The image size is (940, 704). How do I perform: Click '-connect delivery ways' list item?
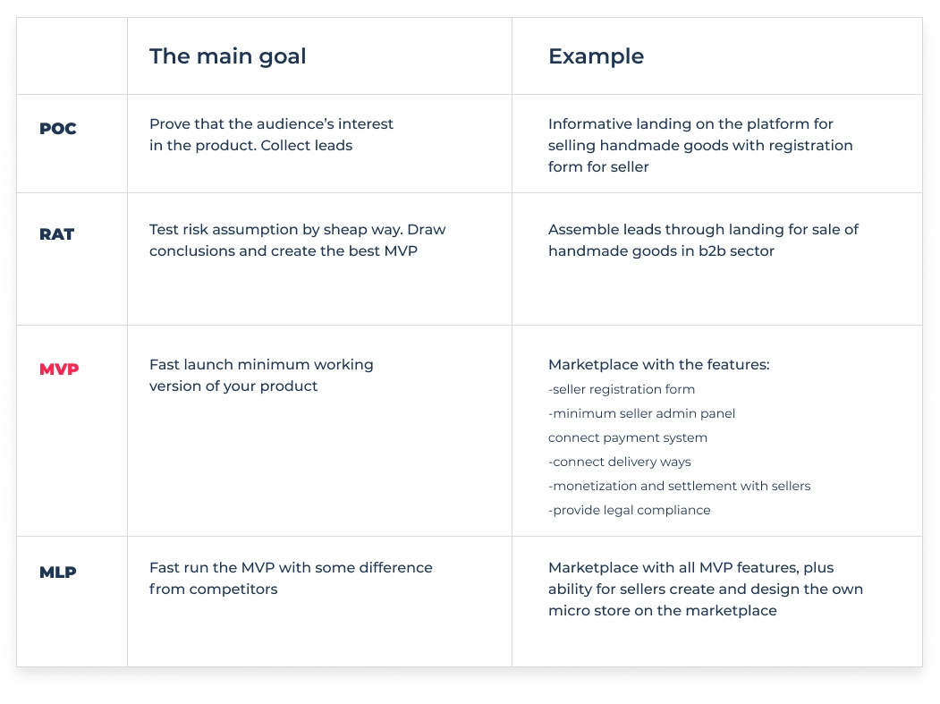(x=619, y=462)
